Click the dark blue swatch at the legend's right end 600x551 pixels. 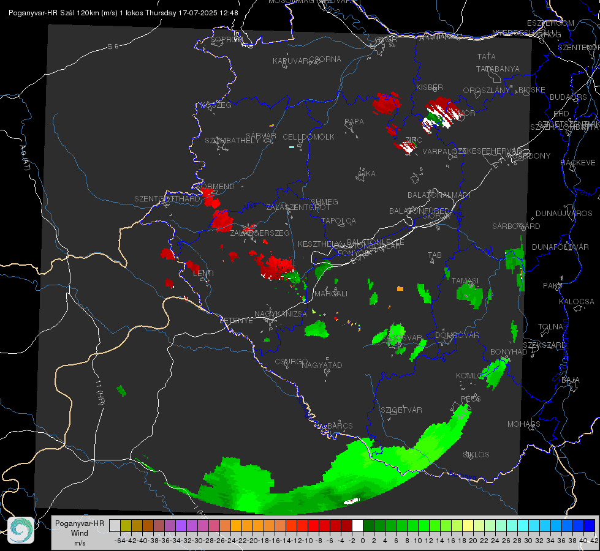[x=590, y=526]
